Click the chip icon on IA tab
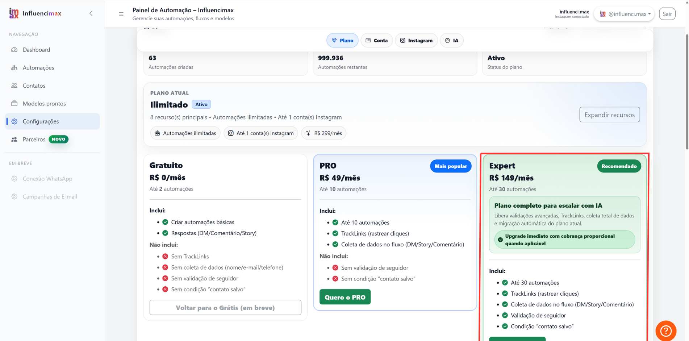This screenshot has height=341, width=689. click(x=447, y=40)
